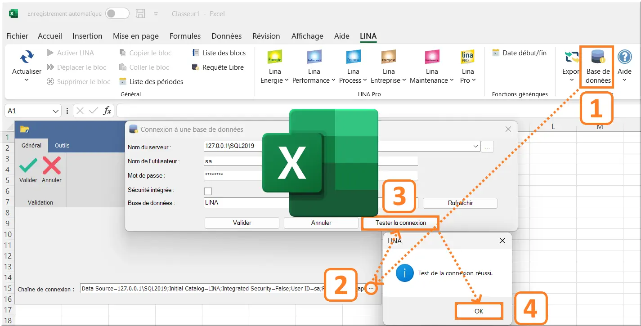This screenshot has height=326, width=641.
Task: Expand the Lina Pro dropdown
Action: click(x=474, y=80)
